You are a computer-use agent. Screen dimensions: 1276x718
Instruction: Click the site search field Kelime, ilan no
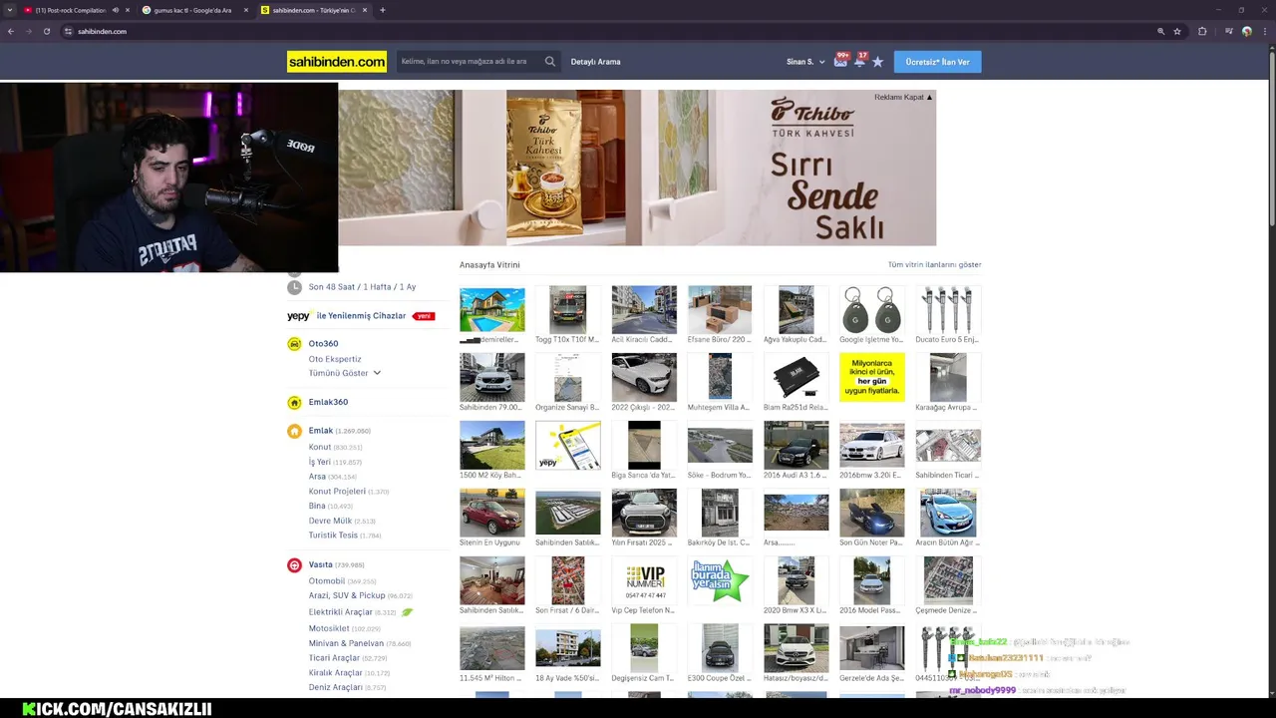click(x=469, y=62)
